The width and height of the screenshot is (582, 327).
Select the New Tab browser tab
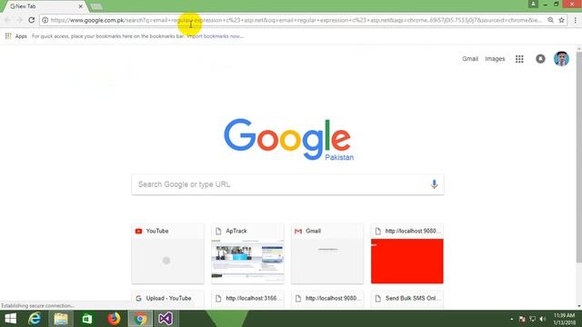[44, 6]
